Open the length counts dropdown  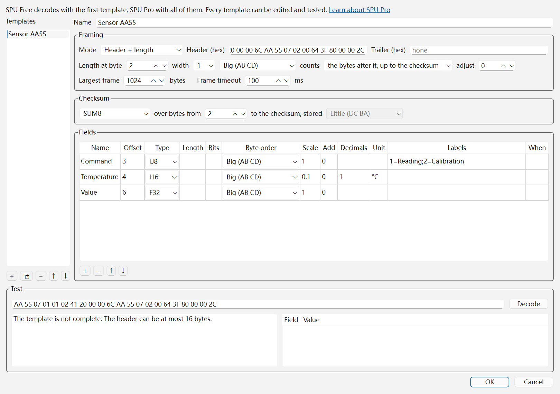[388, 66]
